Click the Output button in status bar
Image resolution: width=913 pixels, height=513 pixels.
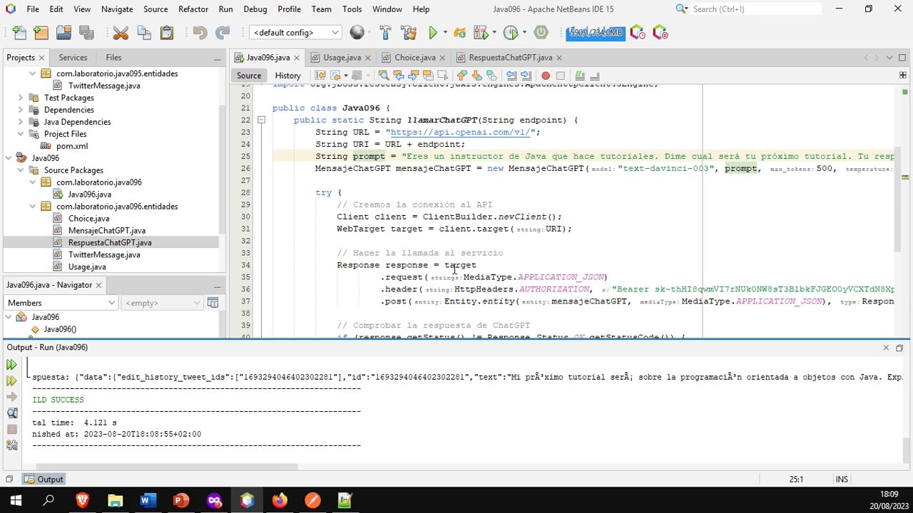[44, 480]
